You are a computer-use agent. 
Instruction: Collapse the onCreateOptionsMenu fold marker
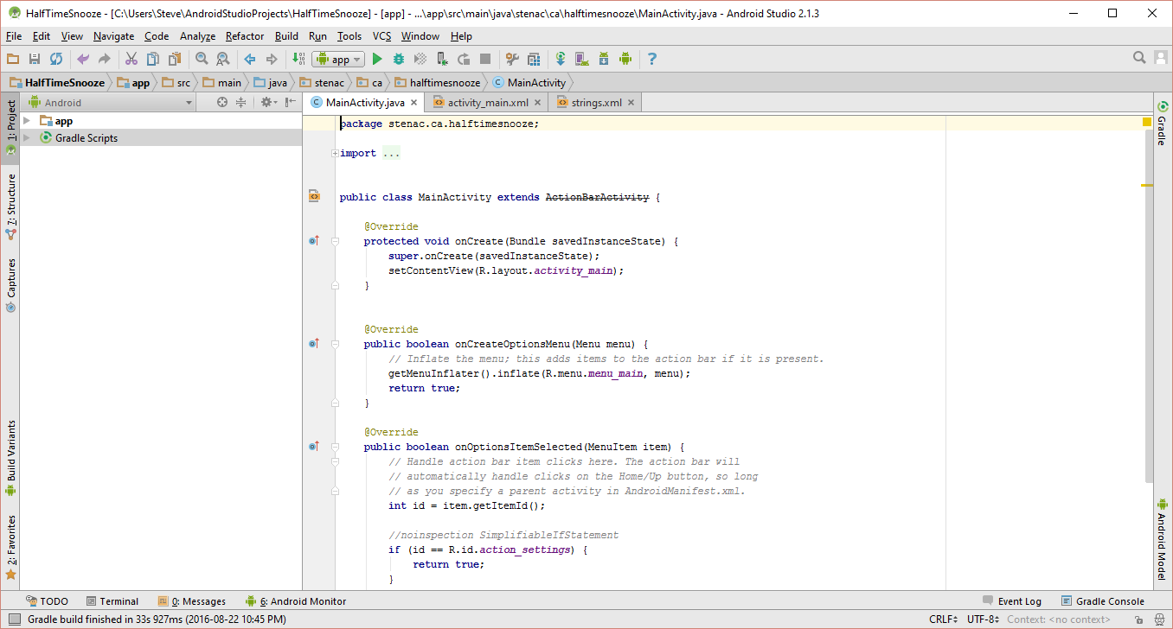pos(335,345)
